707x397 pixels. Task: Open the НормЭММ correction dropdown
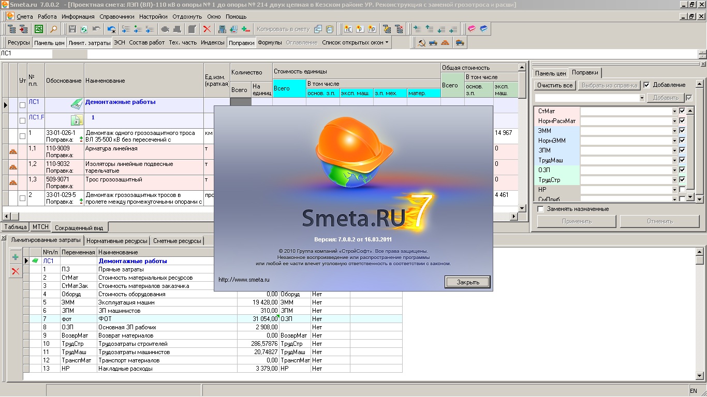(674, 141)
